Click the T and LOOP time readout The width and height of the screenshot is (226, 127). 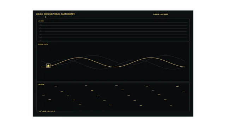click(160, 14)
